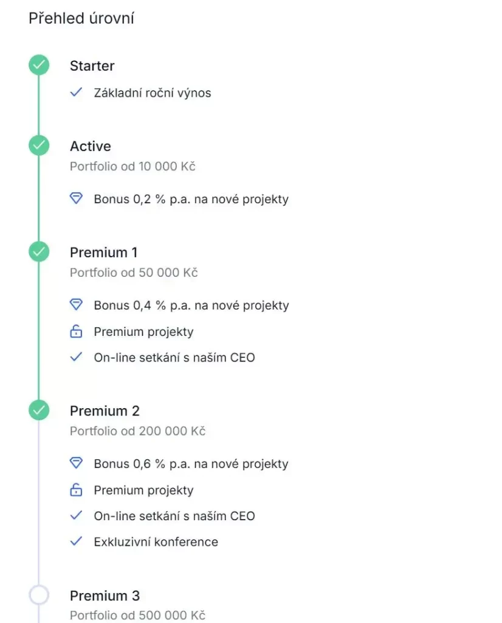Click the diamond icon beside Bonus 0,2 %
Image resolution: width=502 pixels, height=623 pixels.
tap(76, 199)
